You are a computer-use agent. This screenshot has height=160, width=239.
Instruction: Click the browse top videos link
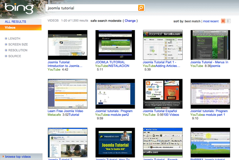pos(18,157)
